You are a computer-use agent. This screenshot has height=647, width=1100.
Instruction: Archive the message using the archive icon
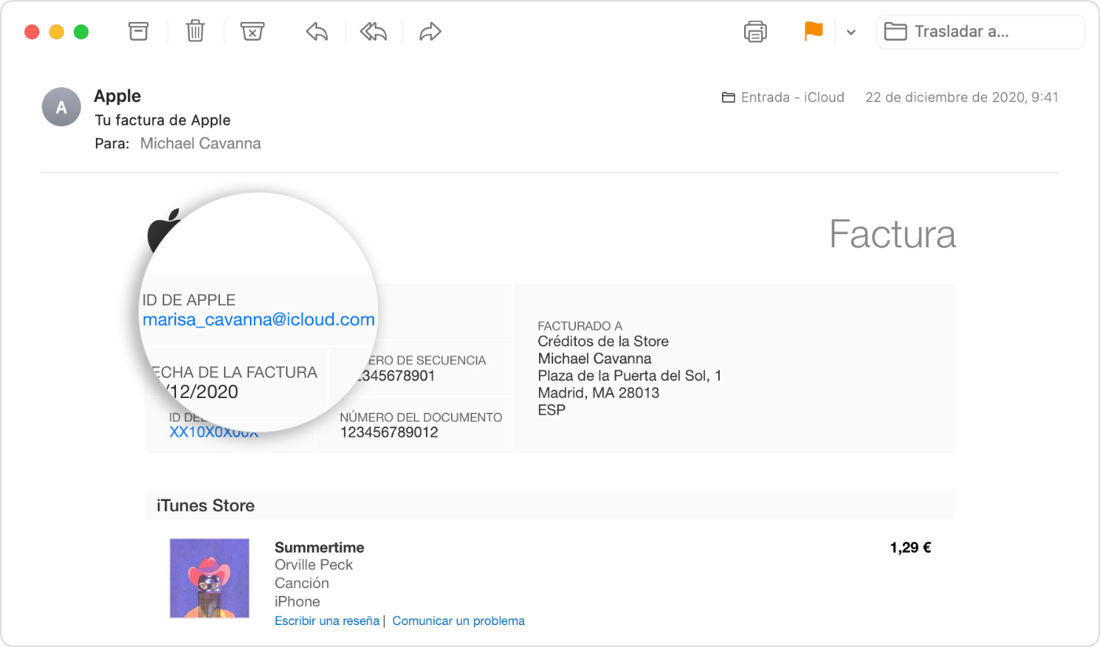pyautogui.click(x=138, y=31)
